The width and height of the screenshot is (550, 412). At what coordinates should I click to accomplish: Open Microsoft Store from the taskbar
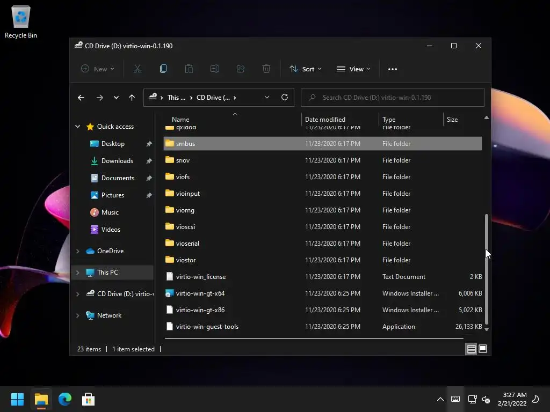89,399
